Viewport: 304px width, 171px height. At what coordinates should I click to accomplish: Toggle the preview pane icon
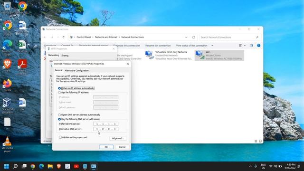point(251,46)
